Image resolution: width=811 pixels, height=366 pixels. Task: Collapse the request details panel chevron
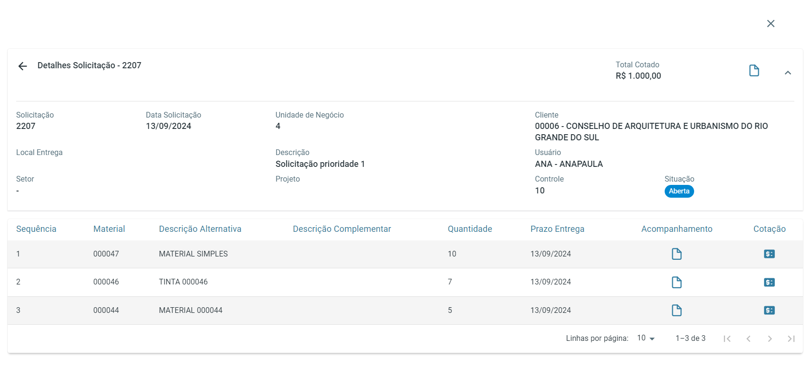point(788,73)
